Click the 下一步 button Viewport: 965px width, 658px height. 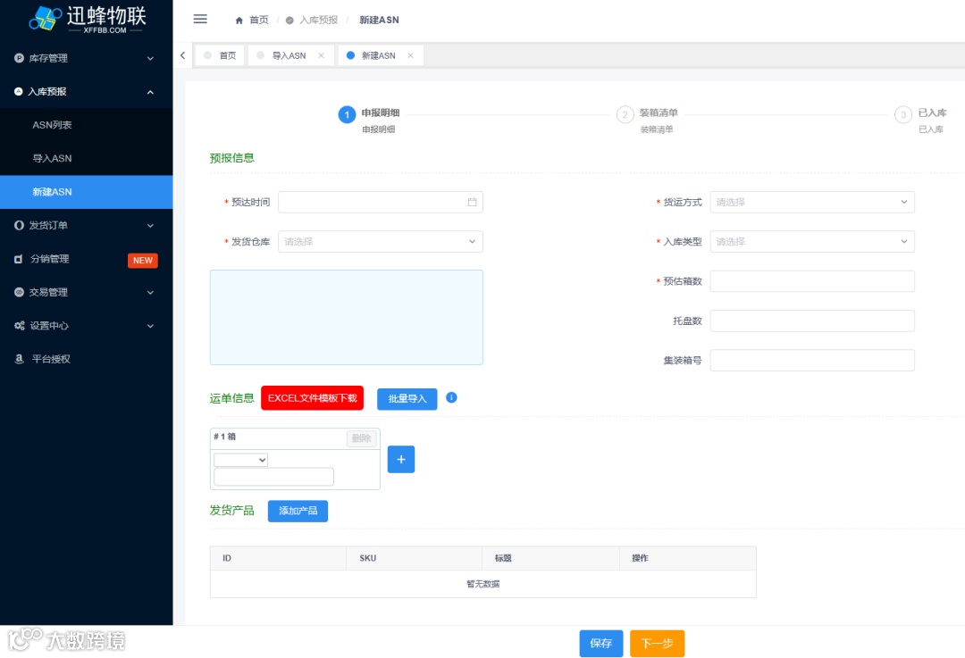click(x=658, y=643)
